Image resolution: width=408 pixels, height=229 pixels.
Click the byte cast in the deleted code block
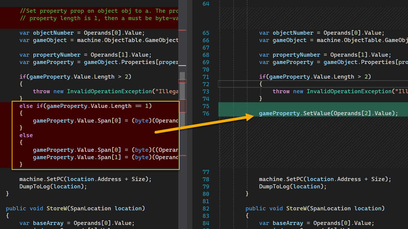[x=141, y=120]
